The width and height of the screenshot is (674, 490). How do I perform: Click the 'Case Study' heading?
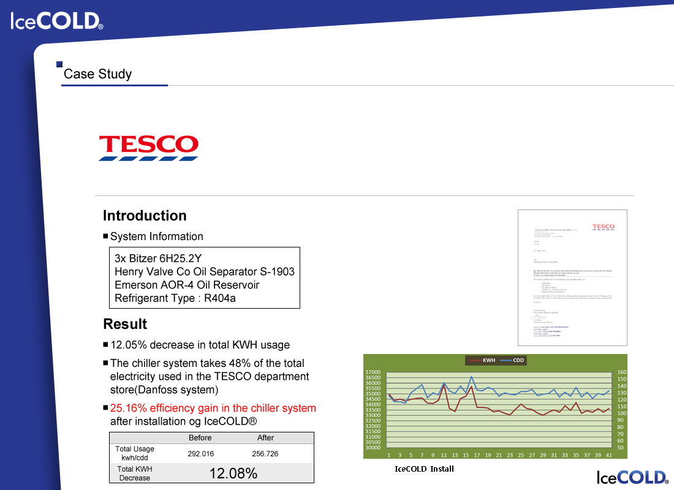[97, 74]
